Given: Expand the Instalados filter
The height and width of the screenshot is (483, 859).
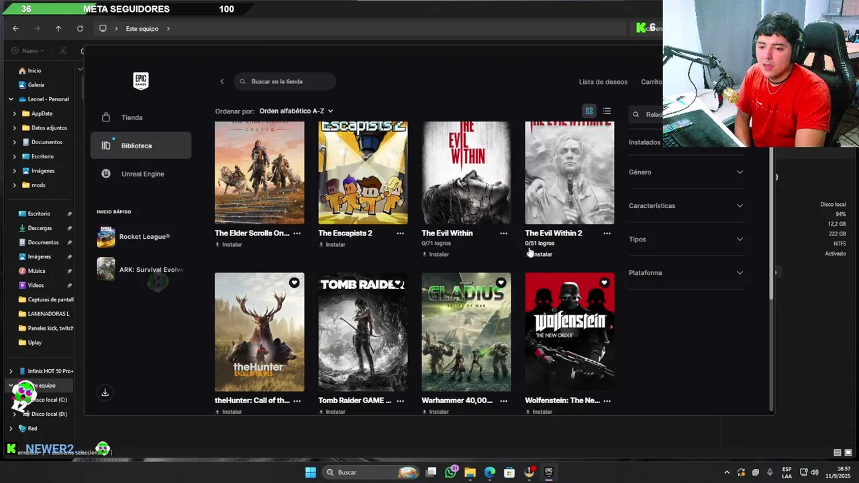Looking at the screenshot, I should pos(645,142).
